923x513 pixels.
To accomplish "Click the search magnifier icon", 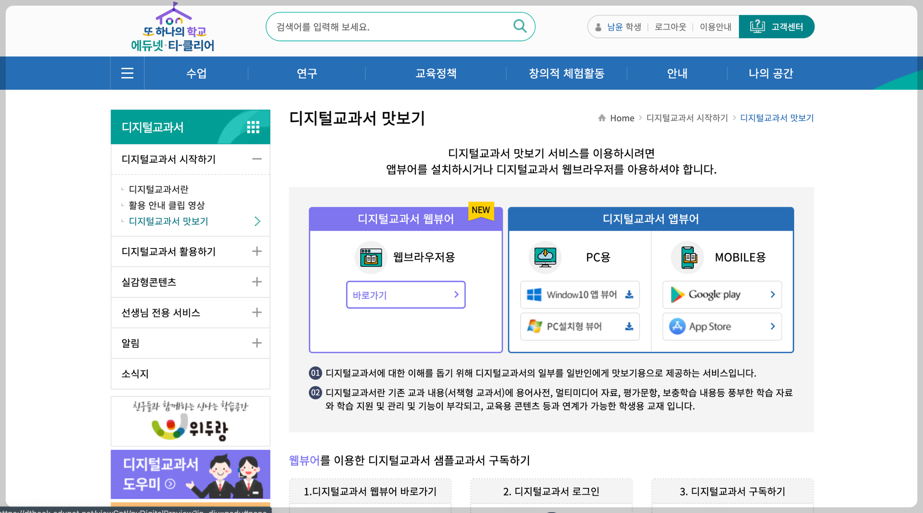I will tap(520, 27).
